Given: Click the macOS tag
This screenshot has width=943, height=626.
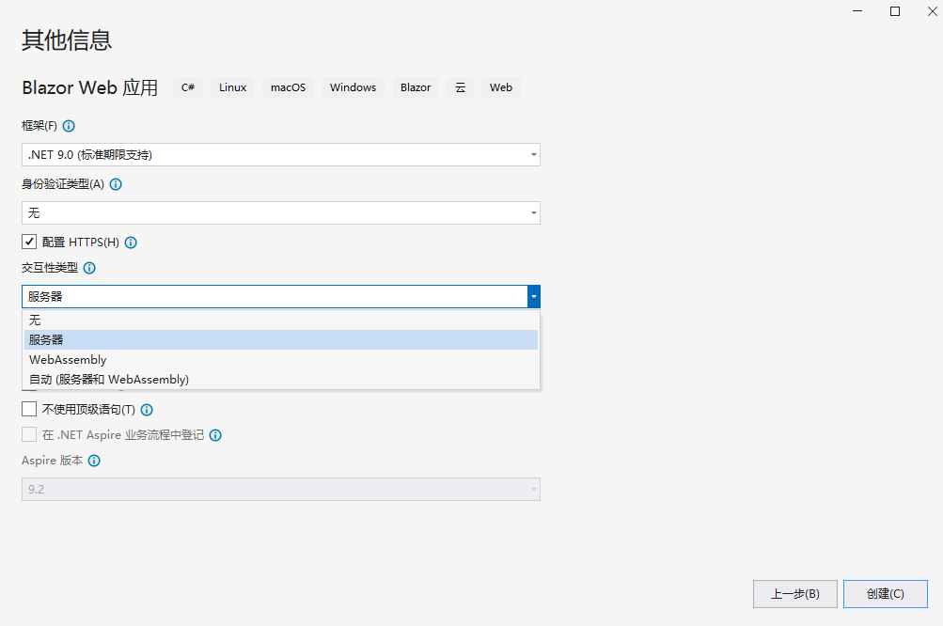Looking at the screenshot, I should coord(288,87).
